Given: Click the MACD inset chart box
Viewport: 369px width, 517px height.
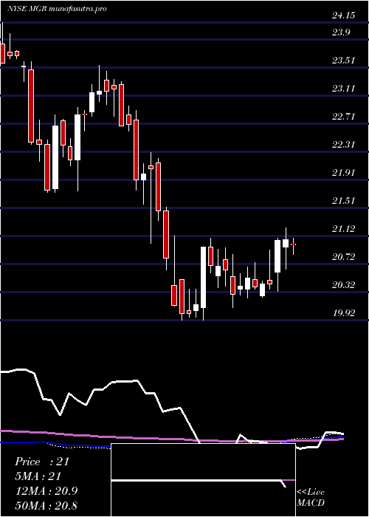Looking at the screenshot, I should (x=203, y=480).
